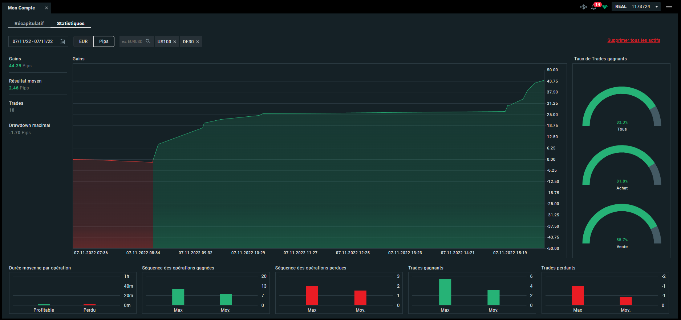The image size is (681, 320).
Task: Open the notifications bell
Action: click(x=594, y=7)
